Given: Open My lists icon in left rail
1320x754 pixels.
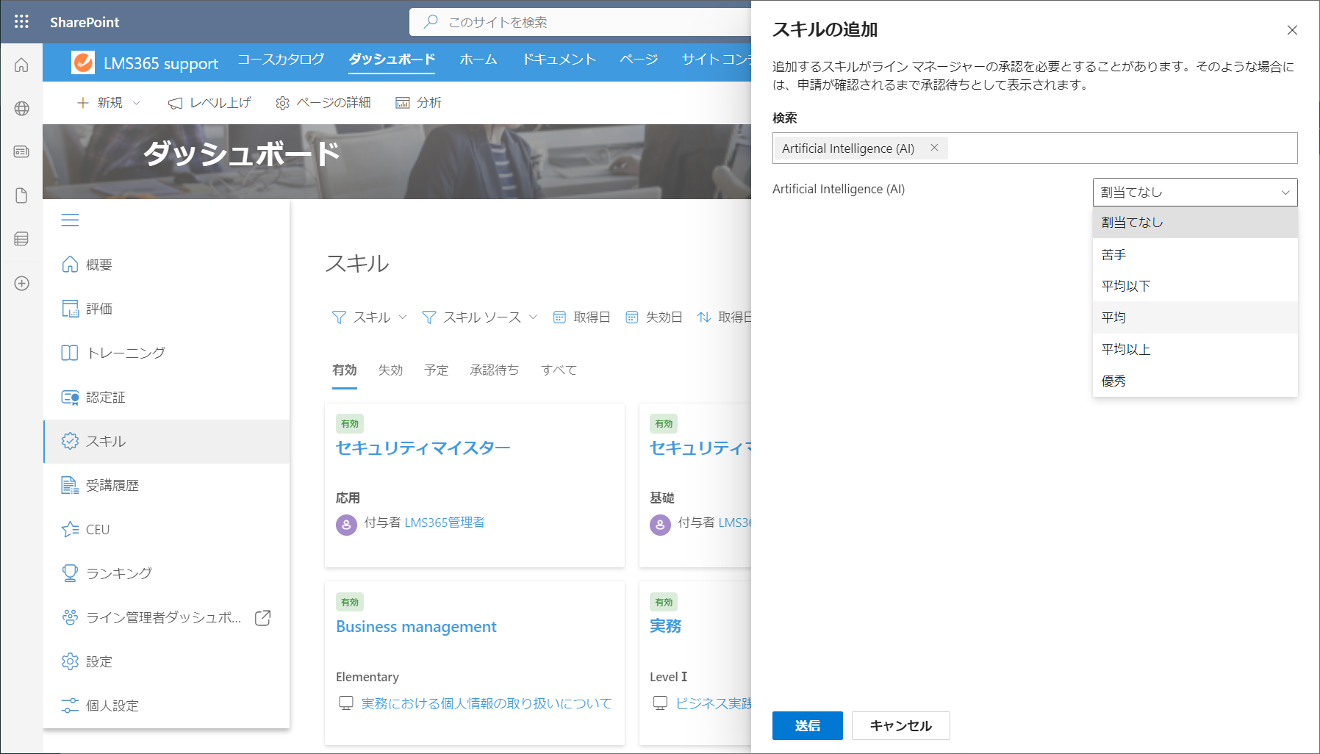Looking at the screenshot, I should click(21, 239).
